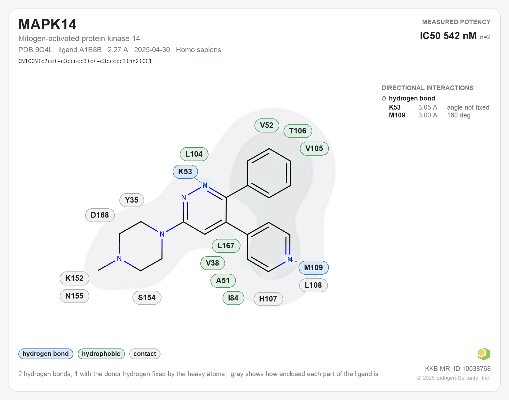The height and width of the screenshot is (400, 509).
Task: Select the A51 residue tag
Action: pyautogui.click(x=223, y=281)
